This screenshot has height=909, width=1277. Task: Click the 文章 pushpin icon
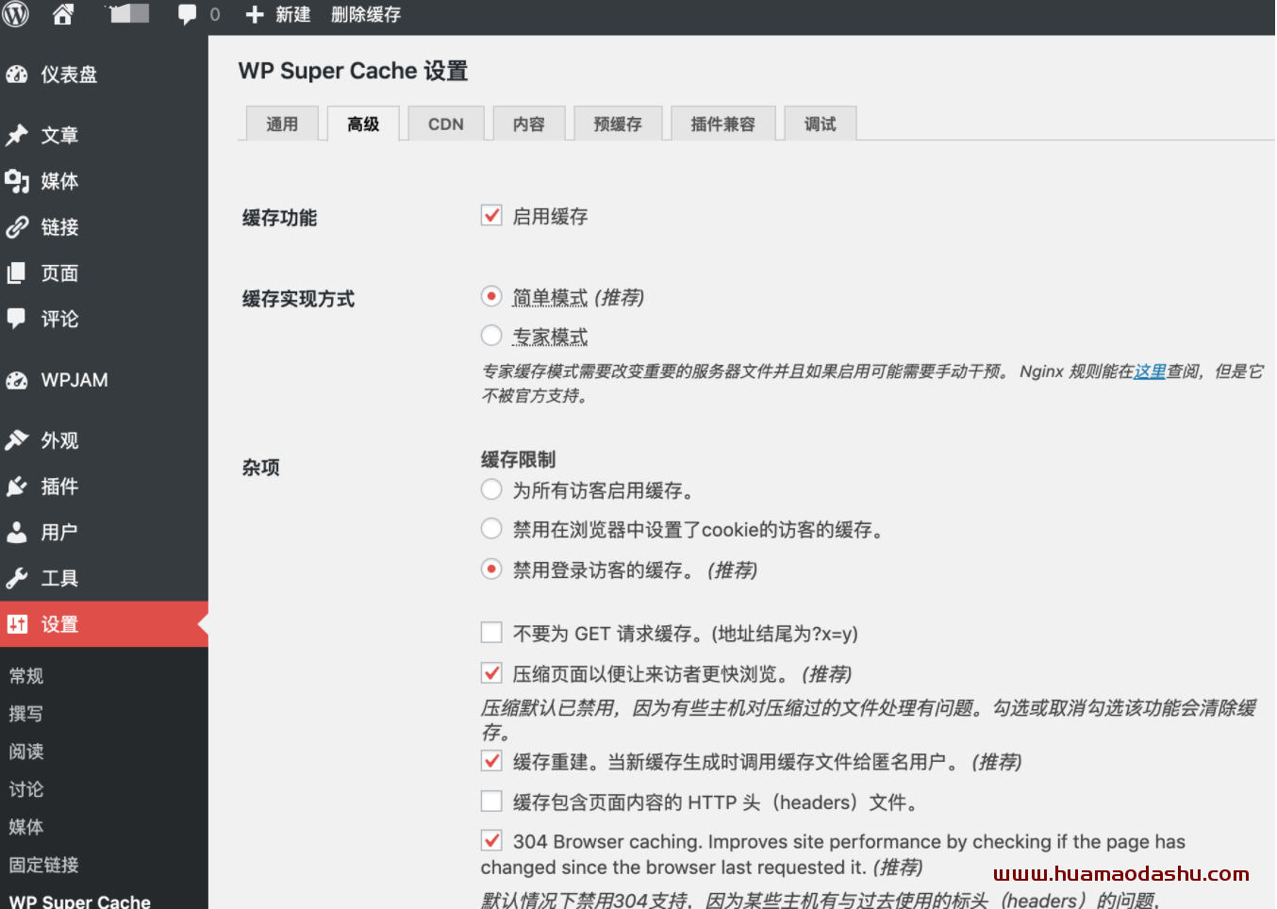17,135
